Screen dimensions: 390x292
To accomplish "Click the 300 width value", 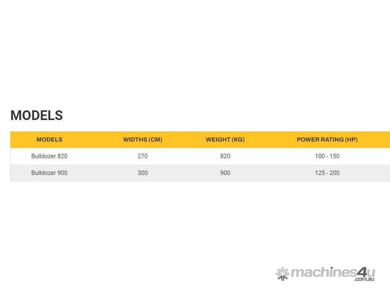I will click(142, 173).
